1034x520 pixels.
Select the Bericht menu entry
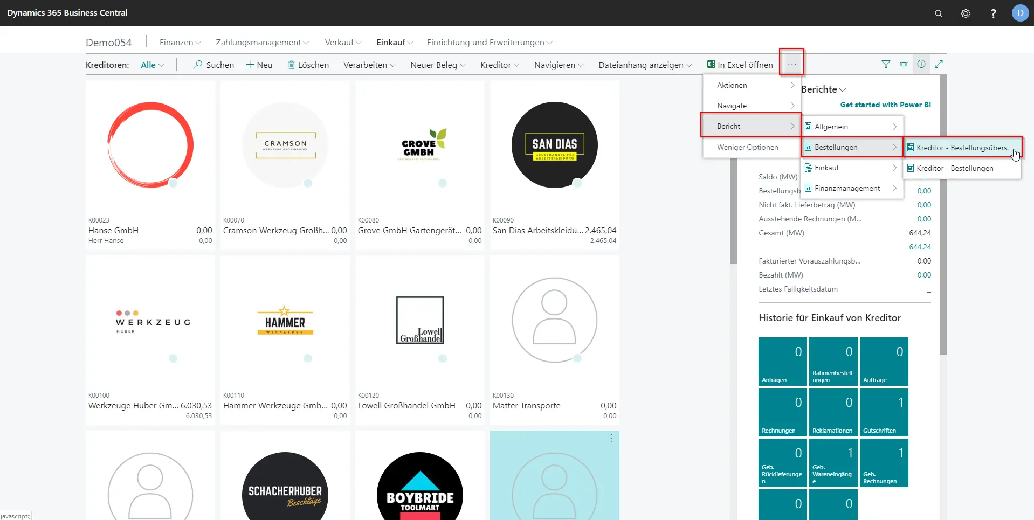pos(752,126)
